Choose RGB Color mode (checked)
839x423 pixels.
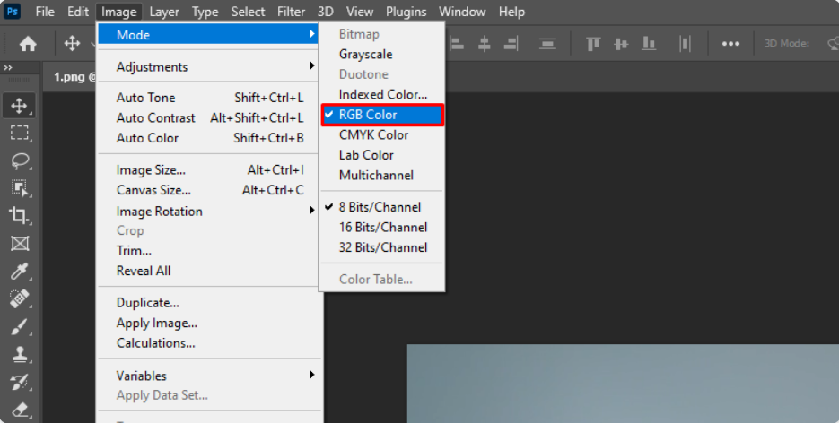pos(382,115)
